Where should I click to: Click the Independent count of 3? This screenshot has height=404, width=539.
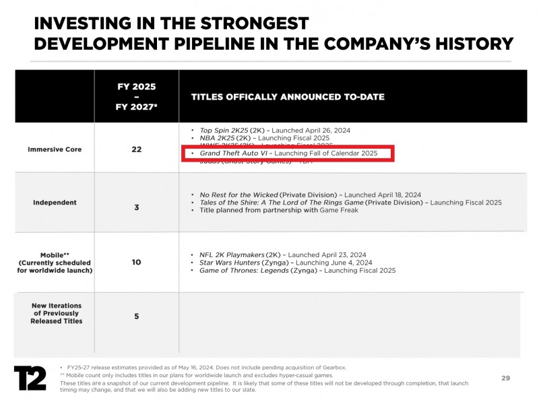pyautogui.click(x=136, y=207)
